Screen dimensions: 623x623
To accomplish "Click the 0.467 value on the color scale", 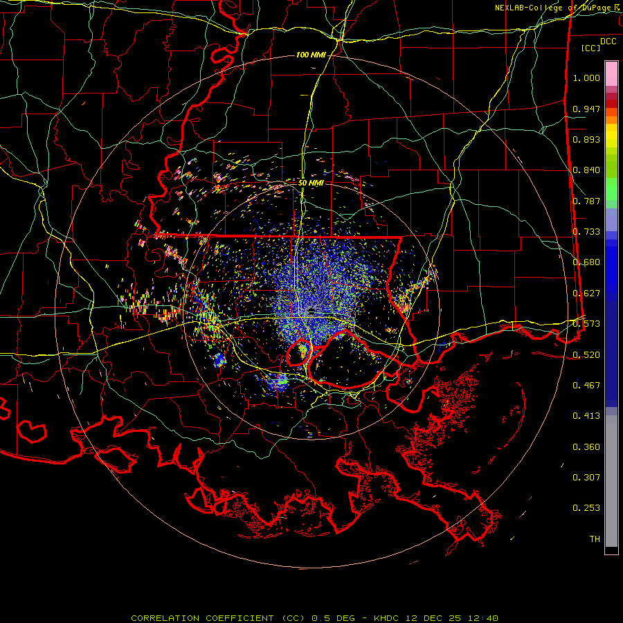I will (586, 385).
